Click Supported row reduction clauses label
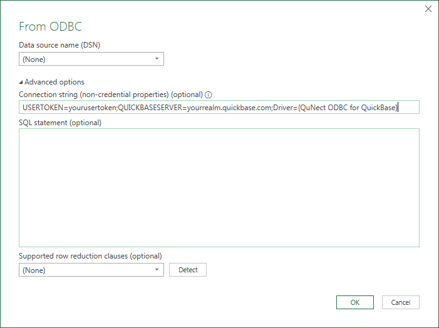Image resolution: width=439 pixels, height=328 pixels. click(90, 256)
